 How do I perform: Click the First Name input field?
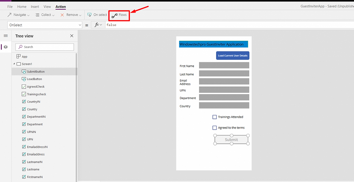[224, 65]
